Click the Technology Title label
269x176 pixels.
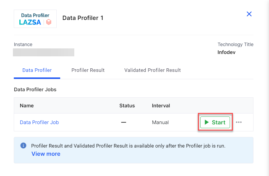pos(235,44)
